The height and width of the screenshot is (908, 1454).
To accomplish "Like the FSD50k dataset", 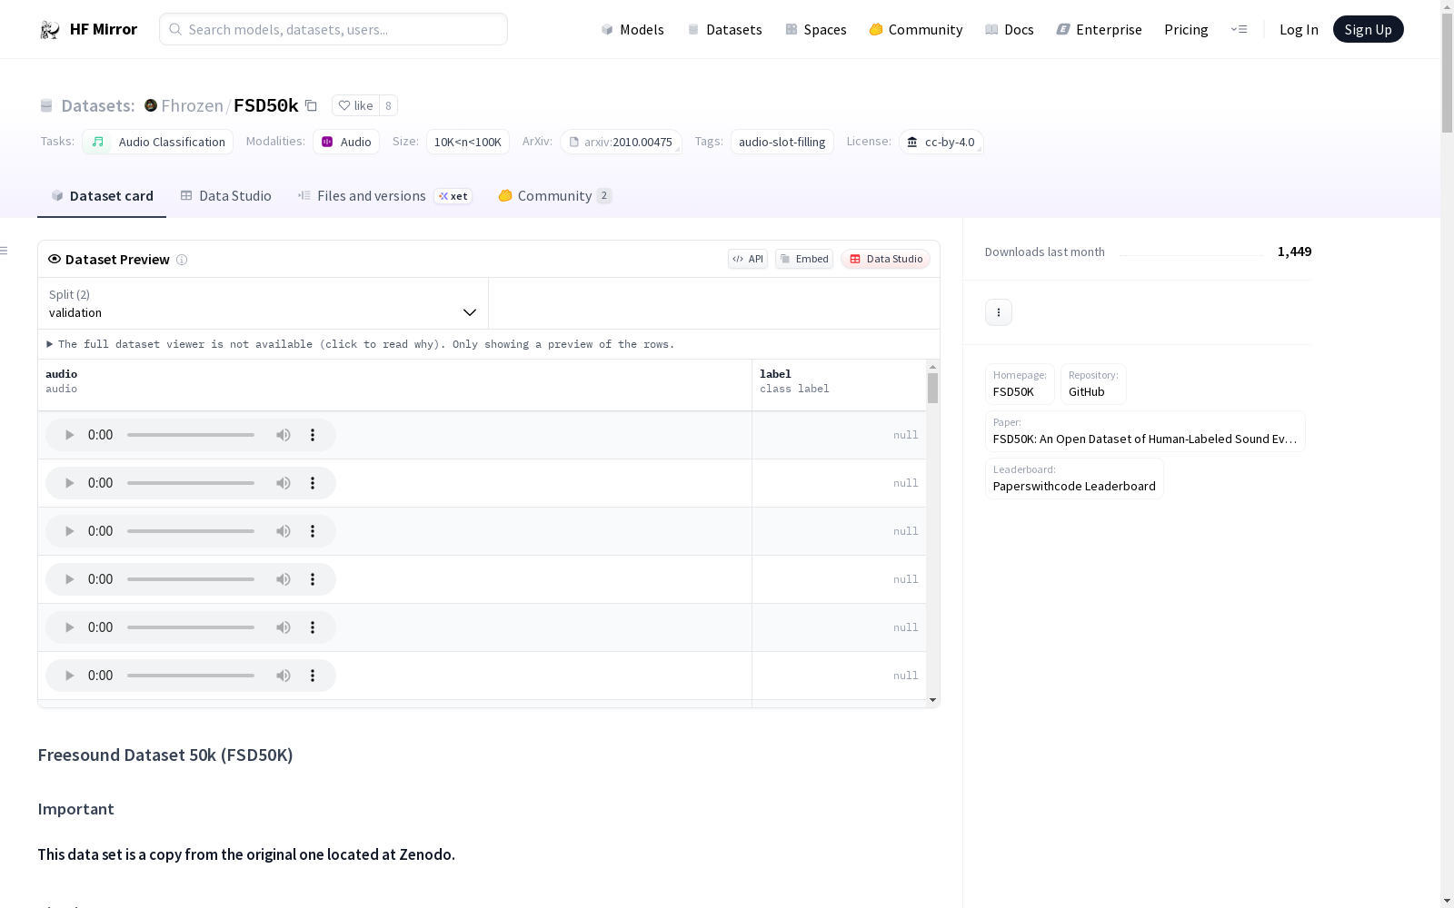I will coord(355,105).
